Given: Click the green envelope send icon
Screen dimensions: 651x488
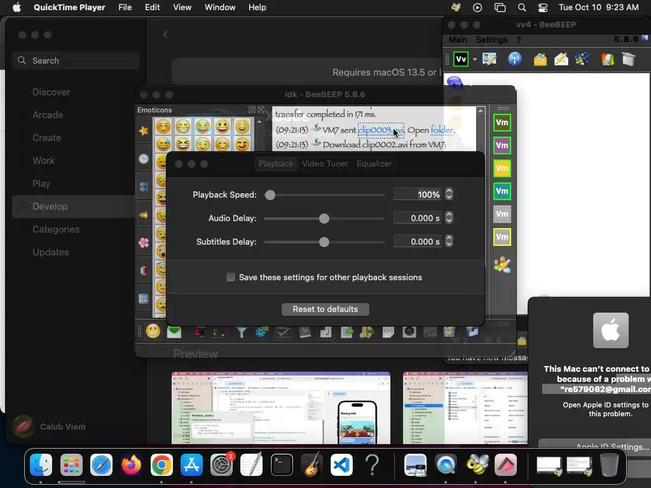Looking at the screenshot, I should coord(174,332).
